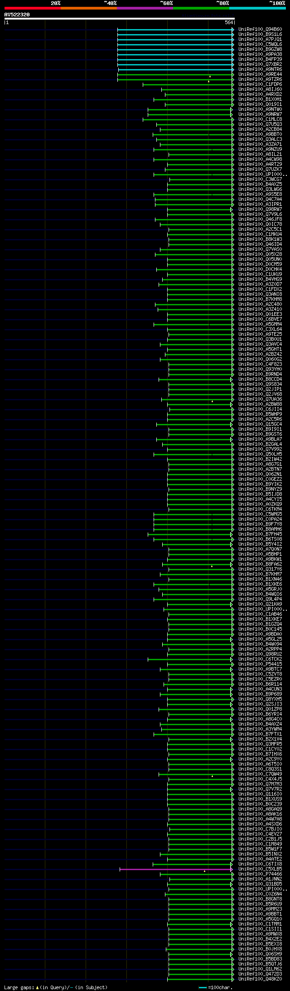Open hit UniRef100_P54415
290x991 pixels.
click(x=260, y=664)
